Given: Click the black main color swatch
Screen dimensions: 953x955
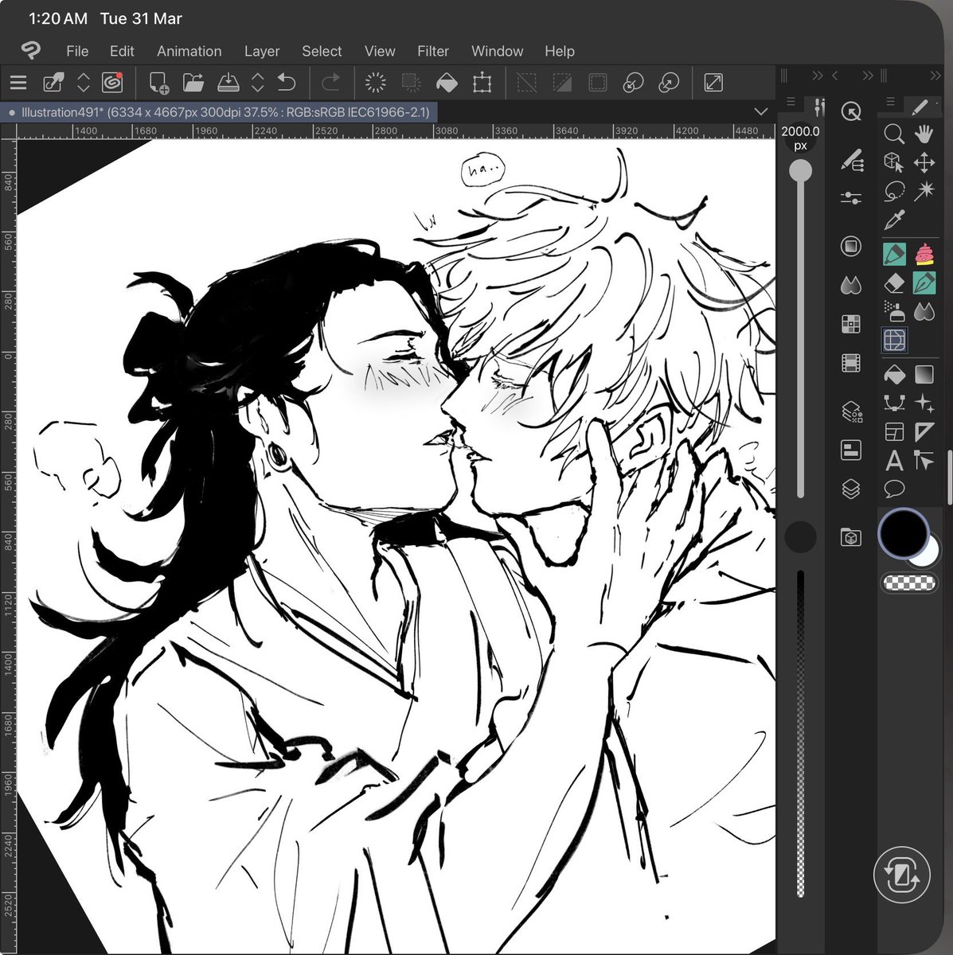Looking at the screenshot, I should click(x=904, y=534).
